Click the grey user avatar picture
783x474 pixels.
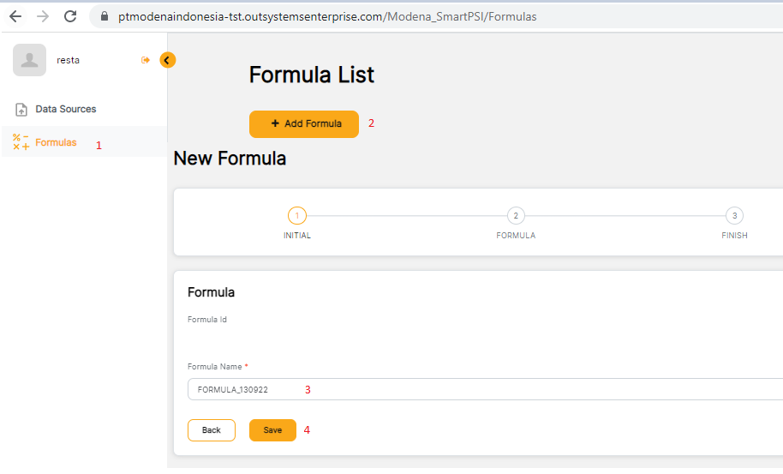(29, 60)
